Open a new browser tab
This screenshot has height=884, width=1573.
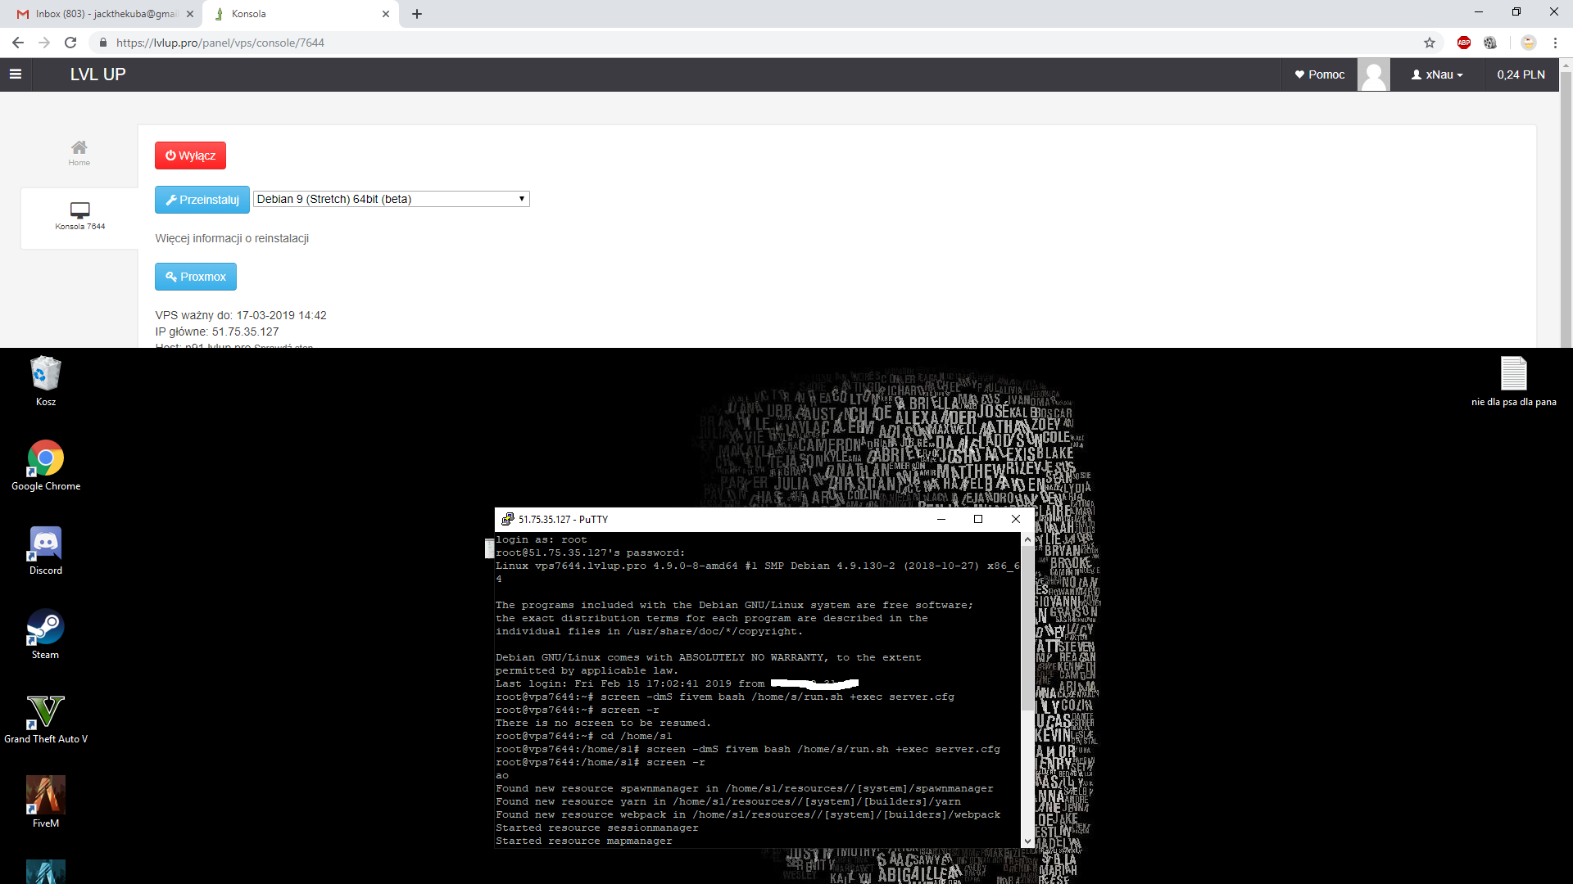[417, 14]
